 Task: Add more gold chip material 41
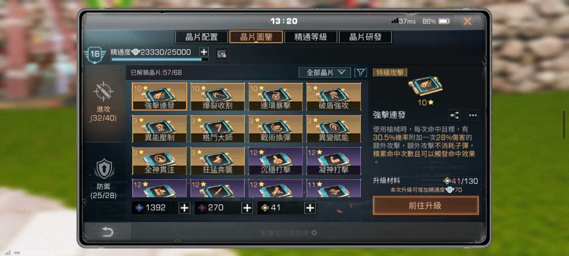(310, 208)
